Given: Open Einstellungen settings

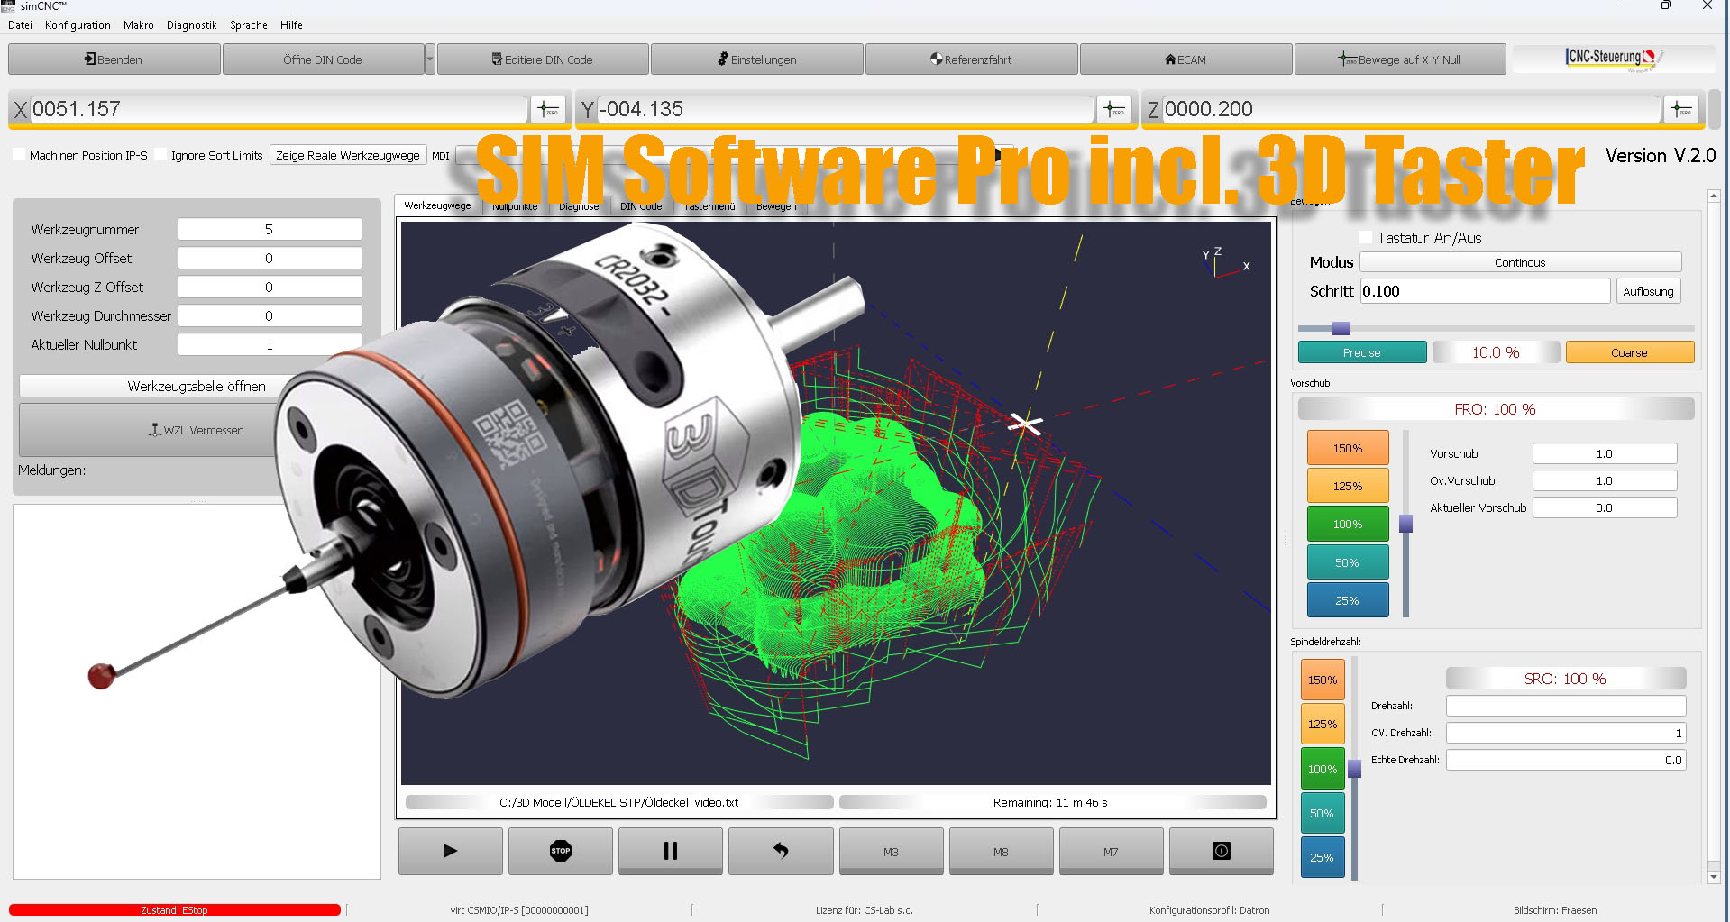Looking at the screenshot, I should click(757, 59).
